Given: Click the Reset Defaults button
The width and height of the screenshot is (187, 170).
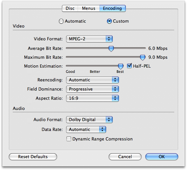Looking at the screenshot, I should [x=33, y=157].
